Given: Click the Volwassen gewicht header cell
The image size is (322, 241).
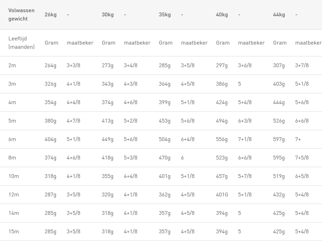Looking at the screenshot, I should tap(21, 15).
